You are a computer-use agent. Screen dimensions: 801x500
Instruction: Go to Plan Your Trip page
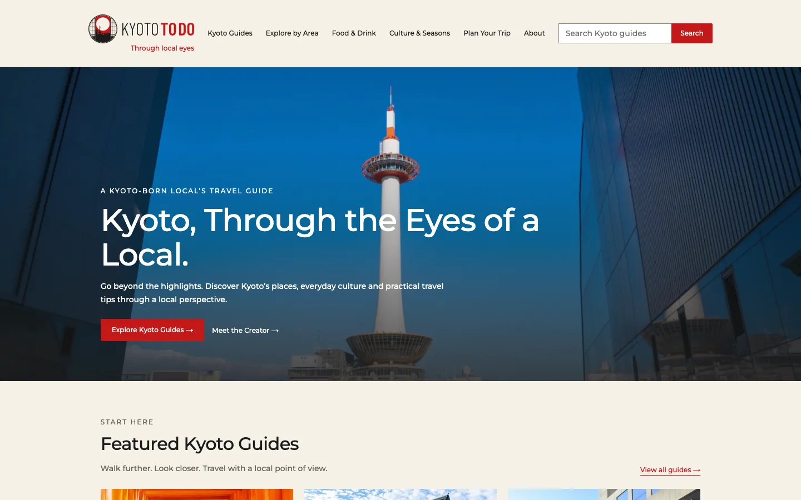(x=487, y=33)
